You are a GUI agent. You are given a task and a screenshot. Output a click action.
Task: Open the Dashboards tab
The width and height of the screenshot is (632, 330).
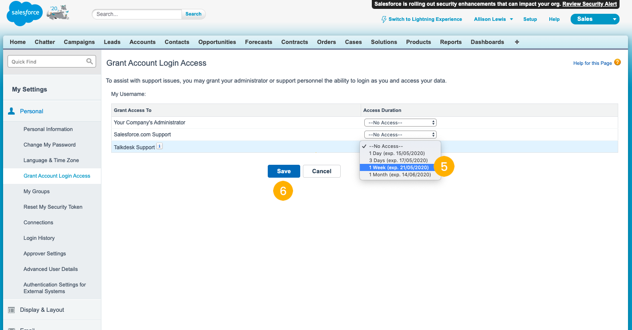[x=487, y=42]
